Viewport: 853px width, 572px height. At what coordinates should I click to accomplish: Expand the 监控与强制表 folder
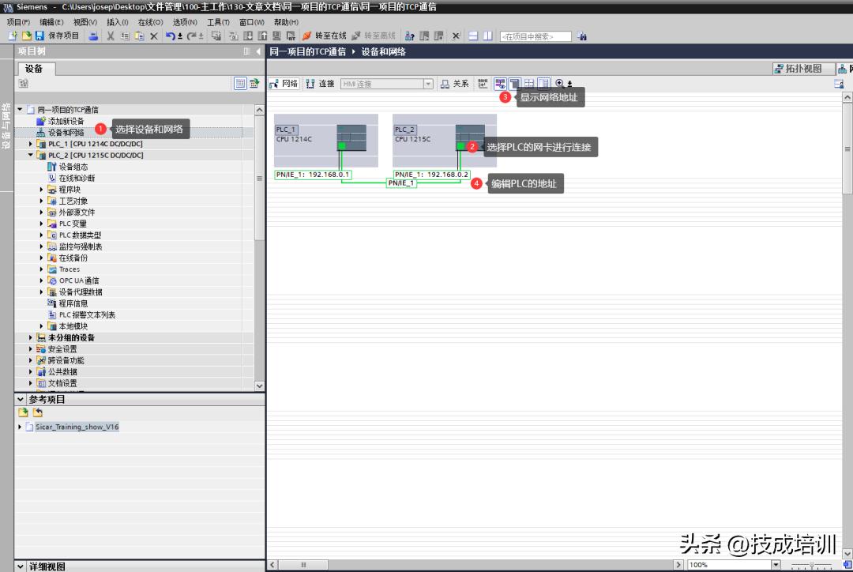point(42,246)
